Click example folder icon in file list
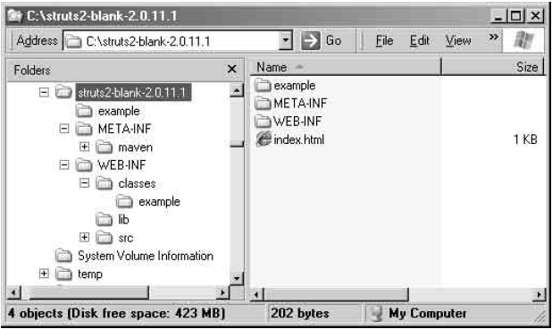Screen dimensions: 552x329 pos(263,85)
